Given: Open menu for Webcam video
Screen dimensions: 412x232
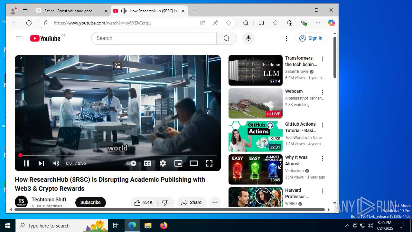Looking at the screenshot, I should click(x=322, y=92).
